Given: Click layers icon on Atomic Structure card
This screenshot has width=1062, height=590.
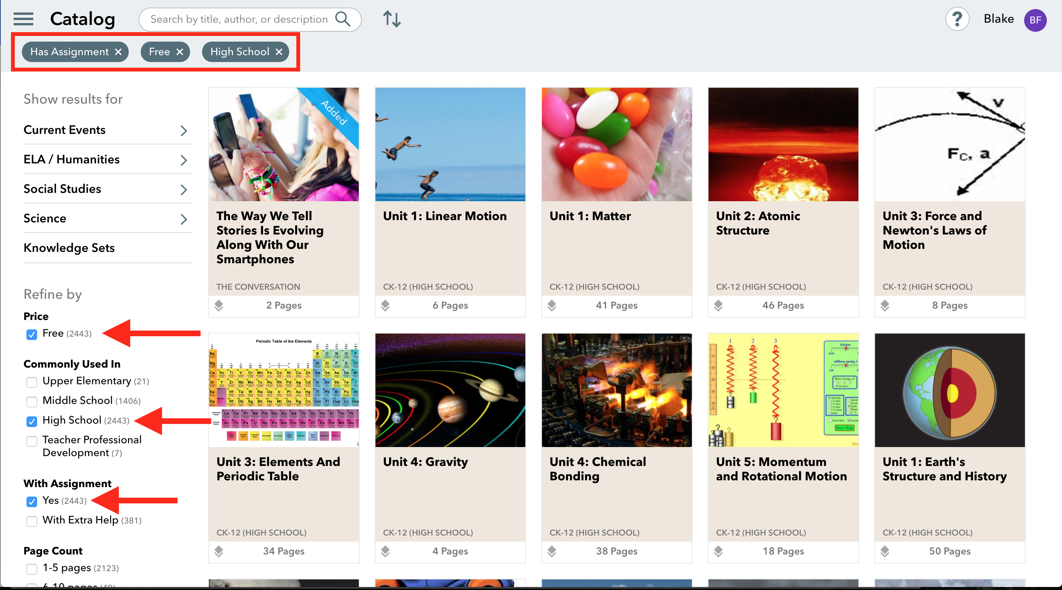Looking at the screenshot, I should point(719,305).
